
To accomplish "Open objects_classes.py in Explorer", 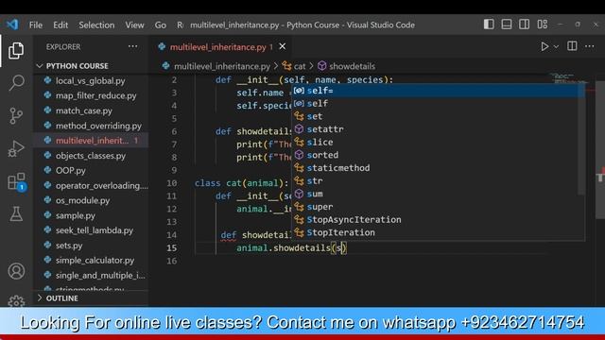I will (x=91, y=155).
